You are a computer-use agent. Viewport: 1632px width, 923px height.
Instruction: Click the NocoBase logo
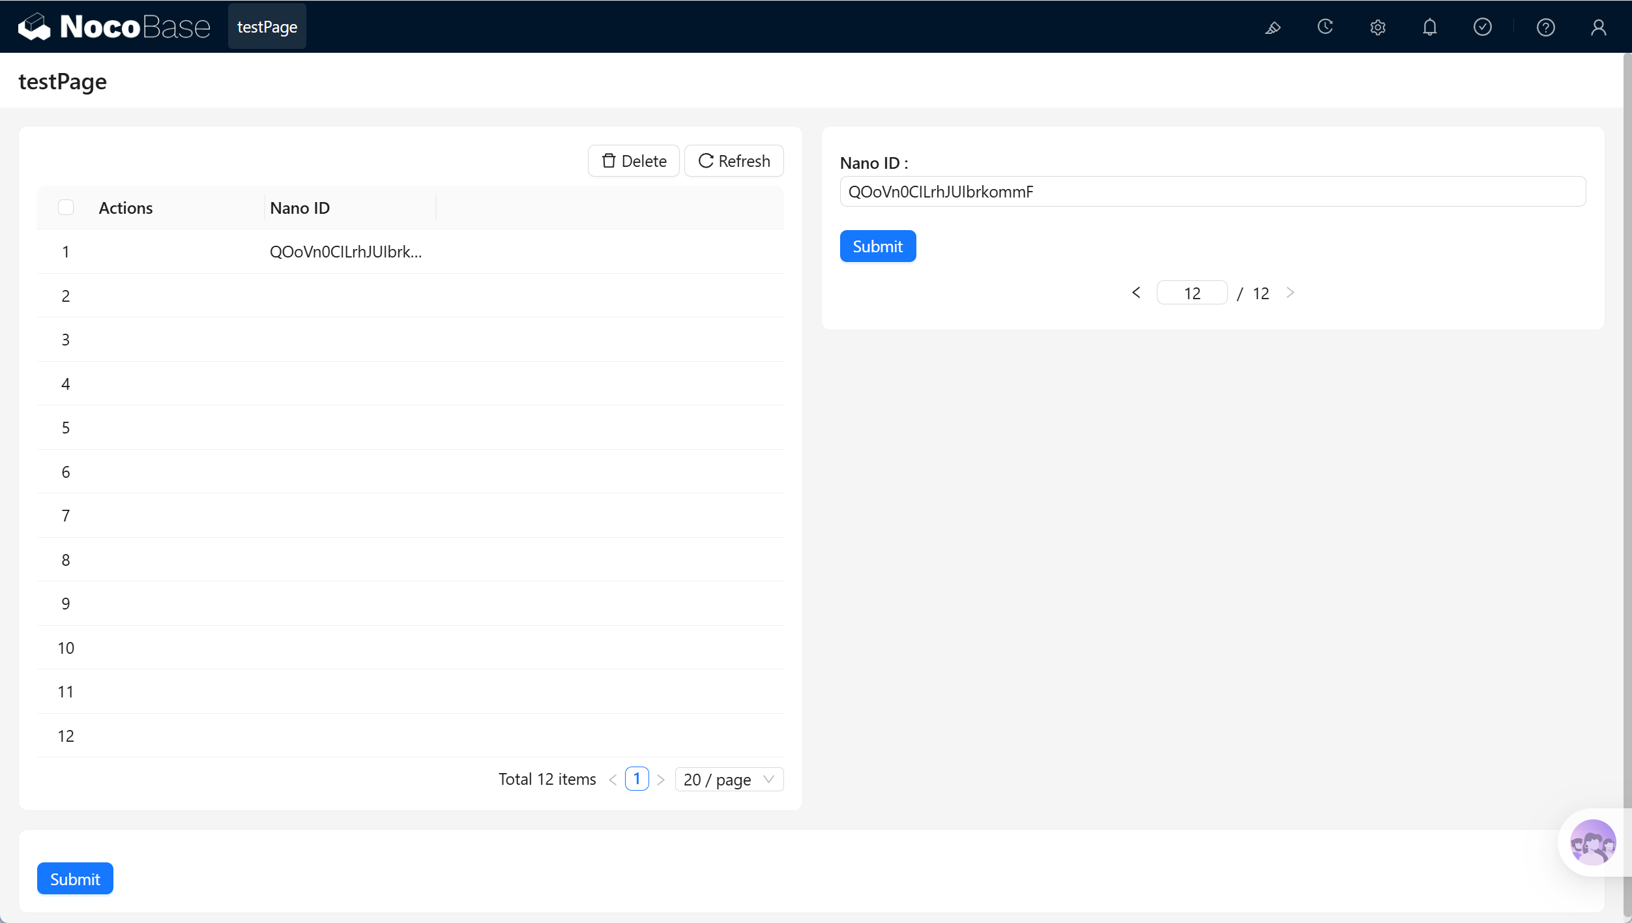click(x=115, y=27)
